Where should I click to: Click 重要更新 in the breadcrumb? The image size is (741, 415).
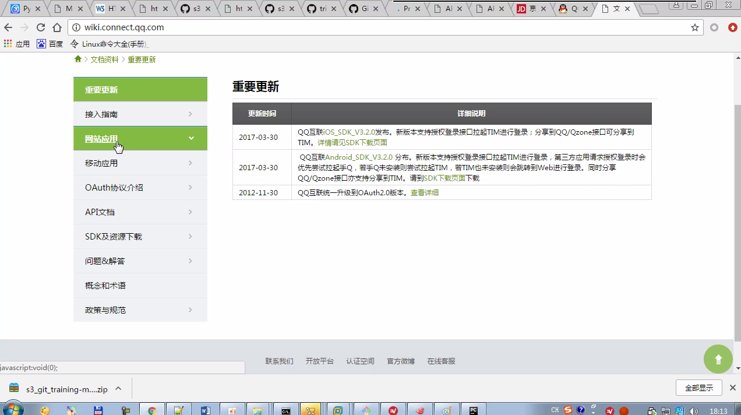pyautogui.click(x=142, y=59)
